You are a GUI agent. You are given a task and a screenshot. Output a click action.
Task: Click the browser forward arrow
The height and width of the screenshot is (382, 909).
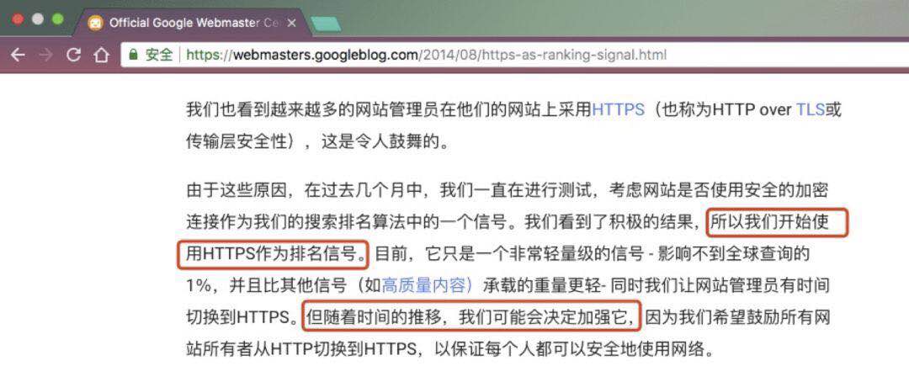coord(45,56)
